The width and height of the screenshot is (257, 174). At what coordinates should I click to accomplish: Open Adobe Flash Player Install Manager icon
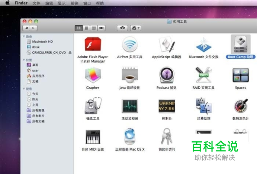[93, 44]
